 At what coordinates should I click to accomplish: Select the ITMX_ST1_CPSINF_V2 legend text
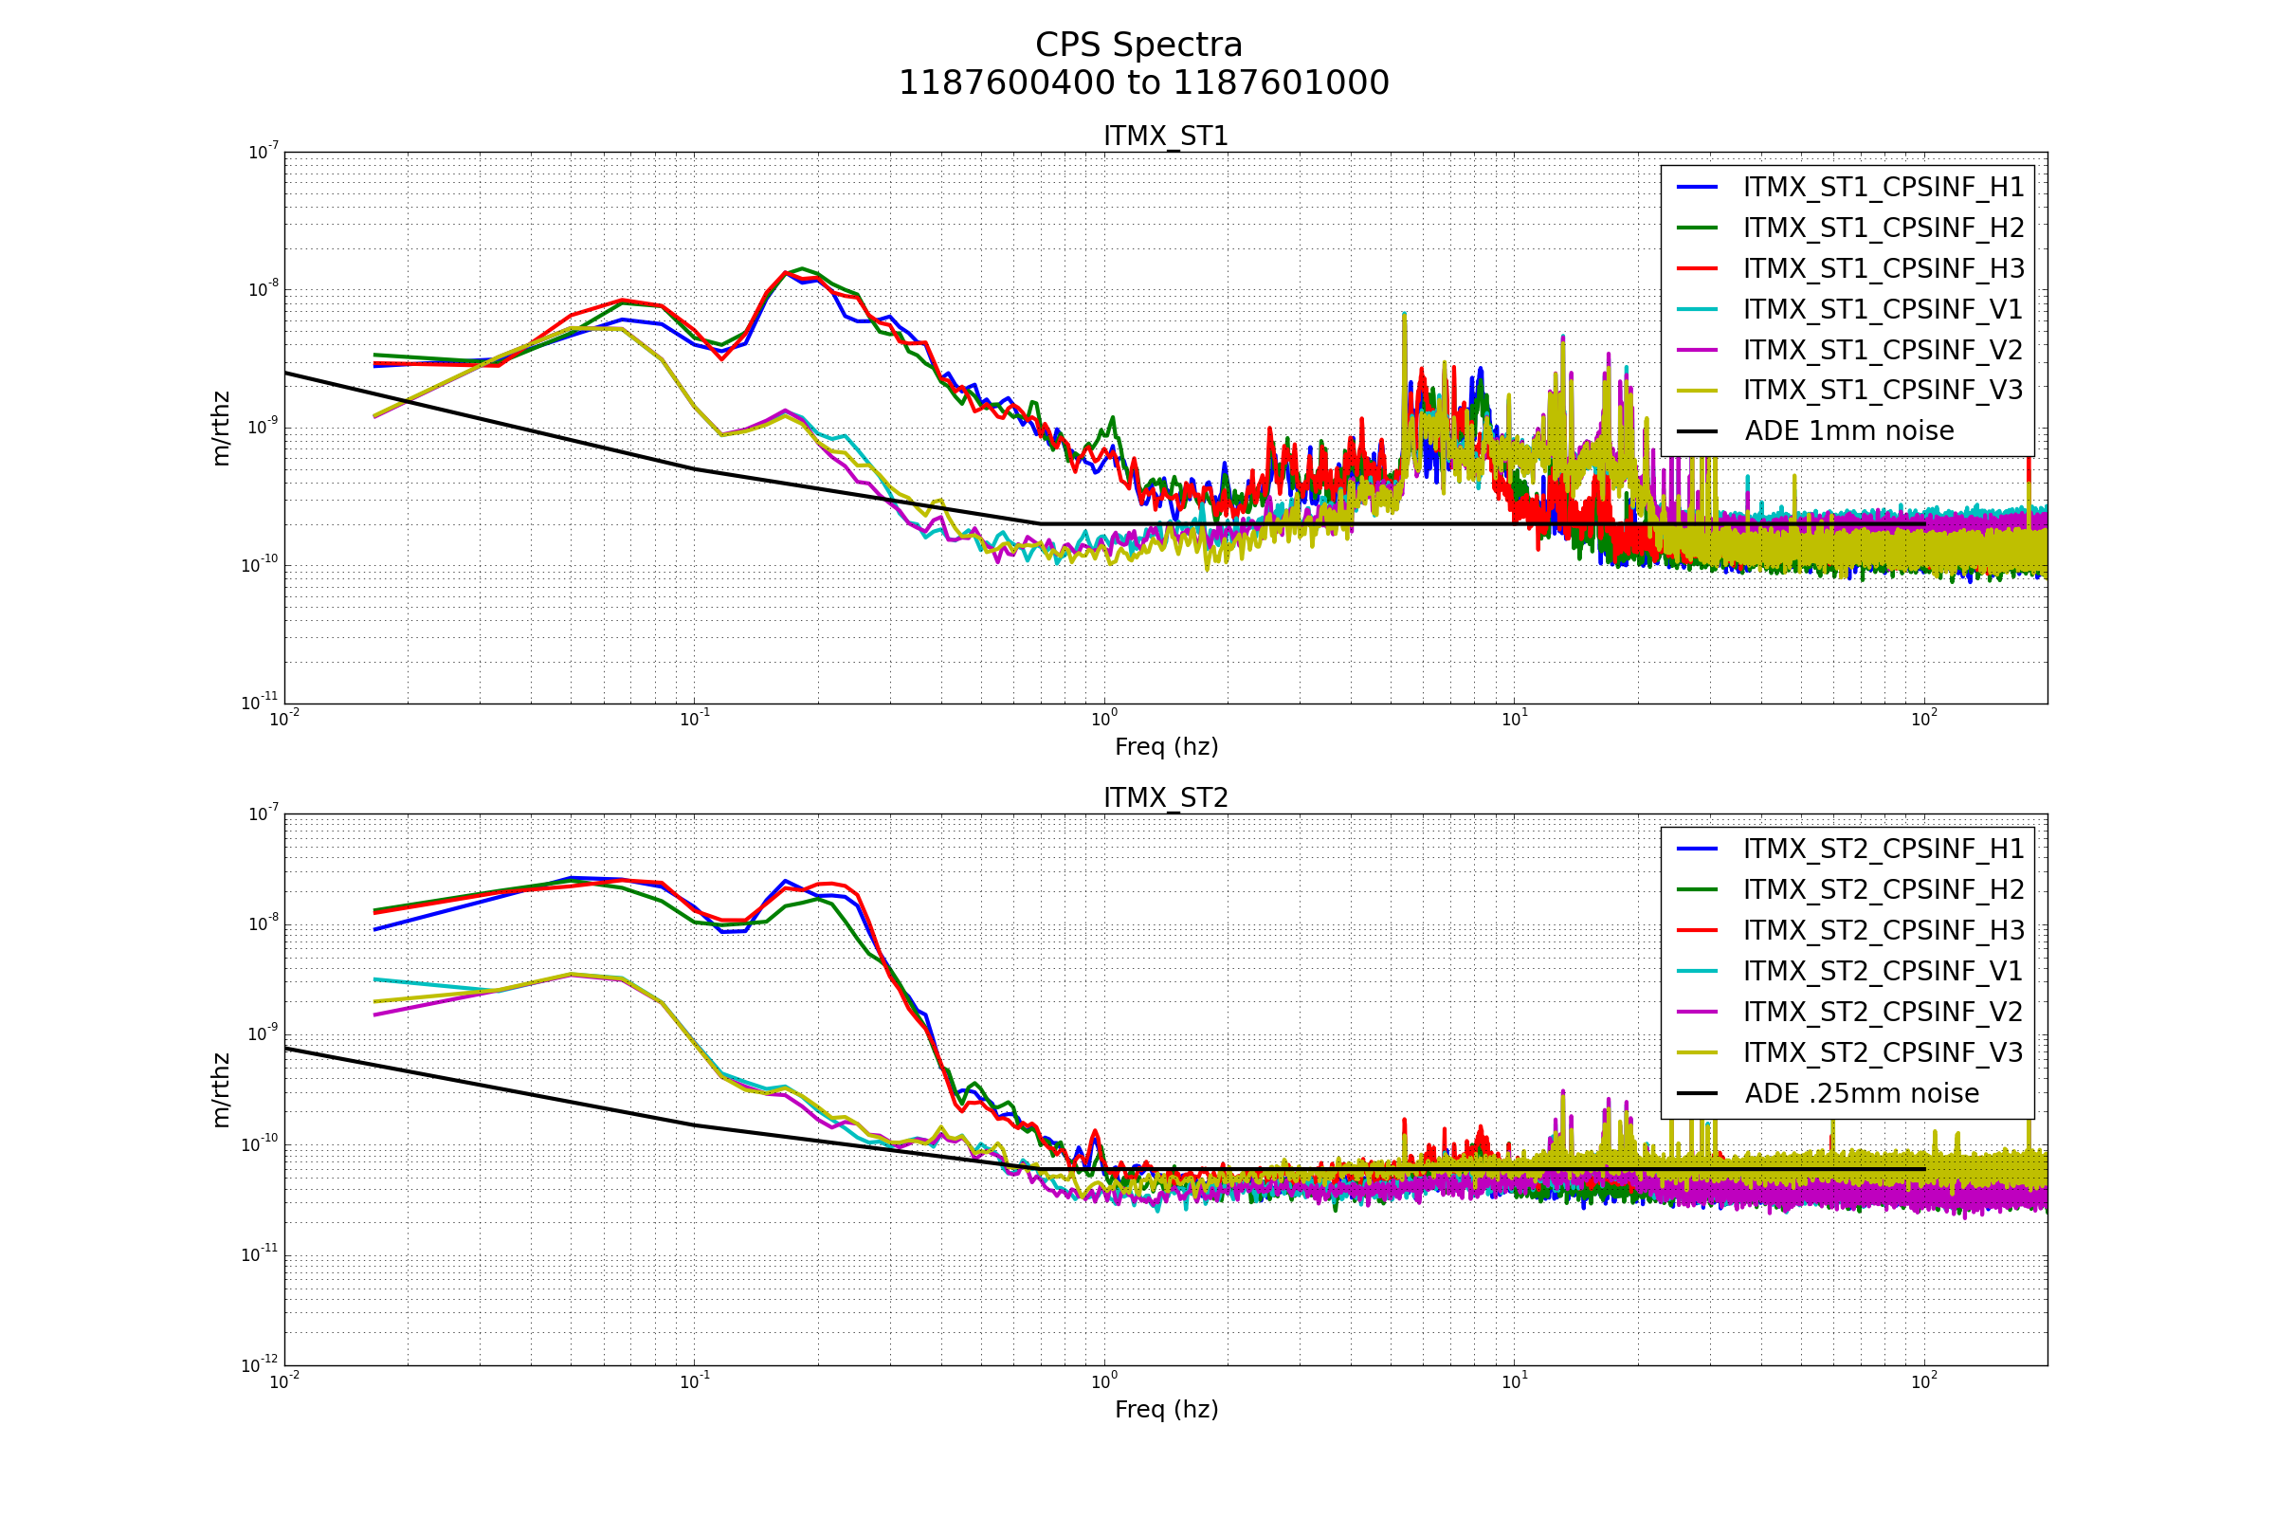pyautogui.click(x=1883, y=349)
